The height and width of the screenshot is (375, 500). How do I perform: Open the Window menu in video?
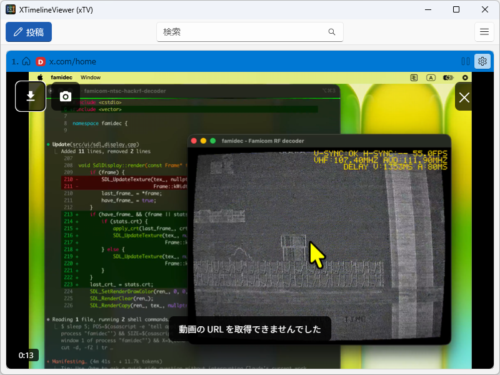(91, 77)
